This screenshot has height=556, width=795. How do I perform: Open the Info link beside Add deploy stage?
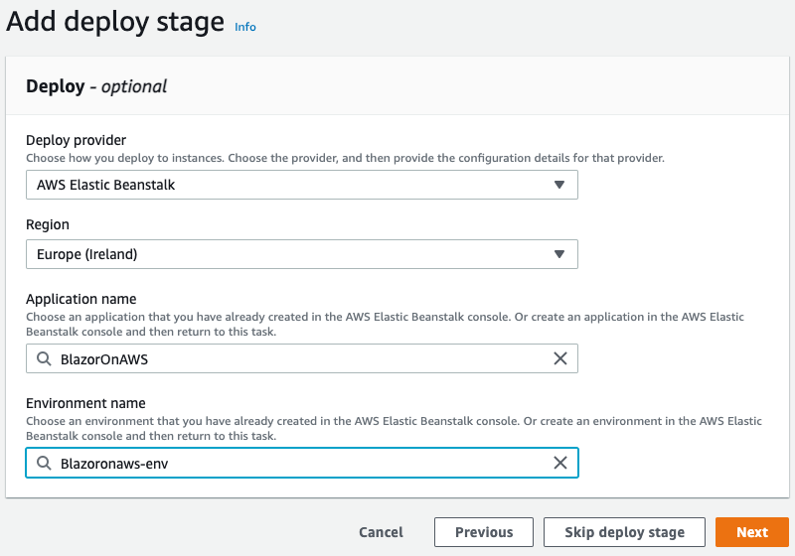tap(244, 27)
